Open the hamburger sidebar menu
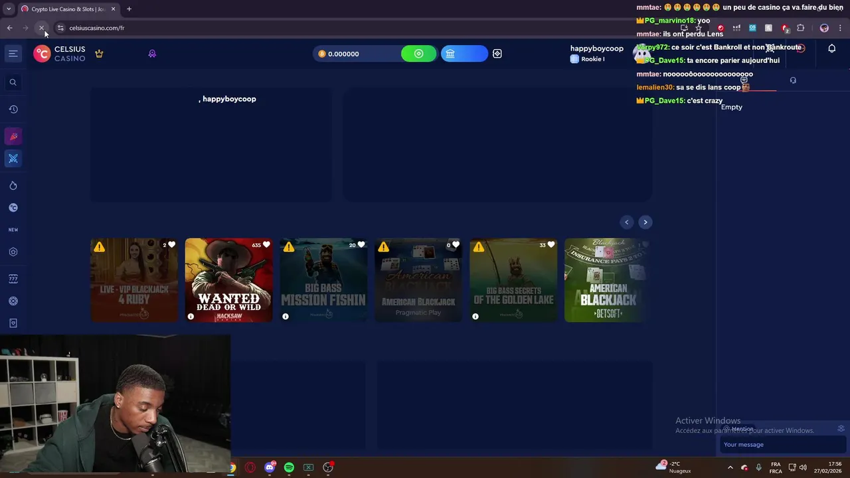This screenshot has width=850, height=478. [13, 54]
